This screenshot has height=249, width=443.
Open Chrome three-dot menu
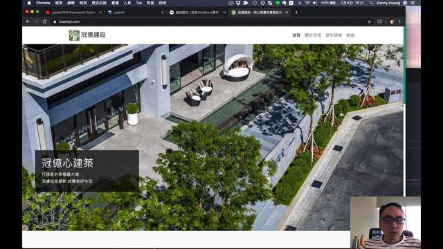click(400, 21)
